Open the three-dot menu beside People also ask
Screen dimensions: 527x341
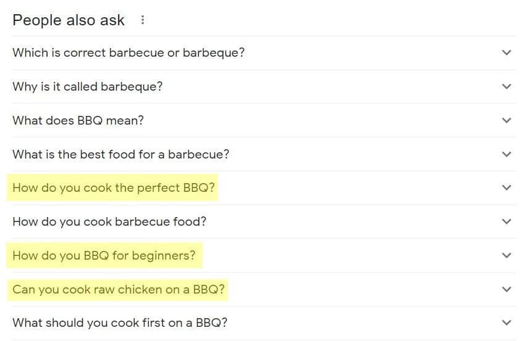coord(143,20)
